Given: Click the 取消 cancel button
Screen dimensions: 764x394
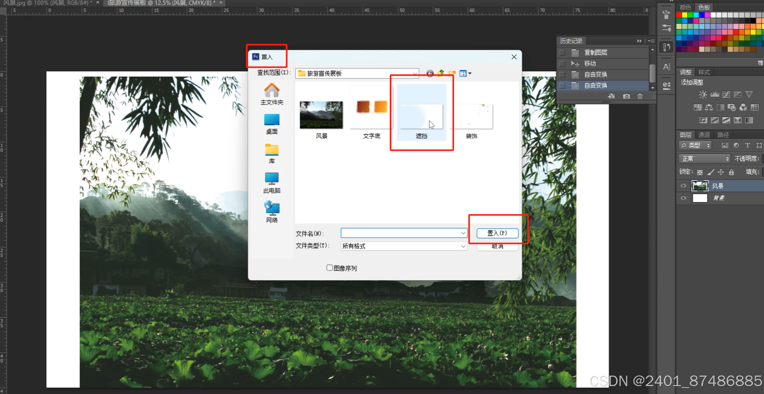Looking at the screenshot, I should click(x=497, y=247).
